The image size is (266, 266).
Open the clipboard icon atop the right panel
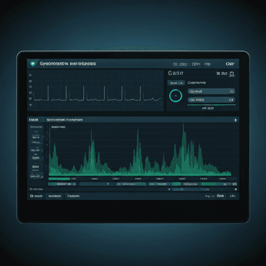(232, 74)
